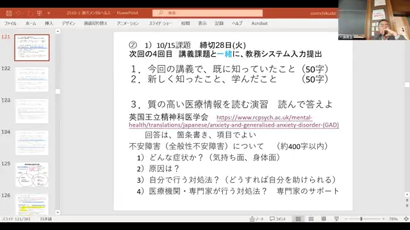The image size is (410, 230).
Task: Open the 画面切り替え (Transitions) tab
Action: click(x=95, y=23)
